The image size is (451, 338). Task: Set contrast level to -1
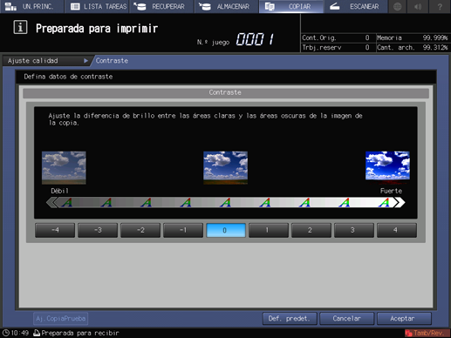tap(183, 230)
